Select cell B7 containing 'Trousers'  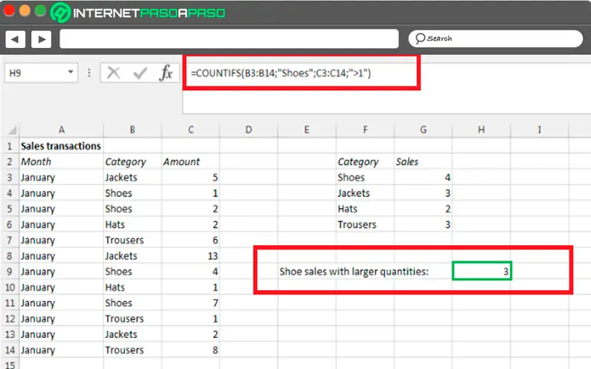132,241
